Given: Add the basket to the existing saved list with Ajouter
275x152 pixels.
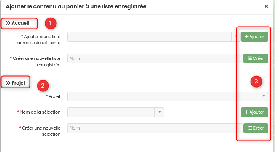Looking at the screenshot, I should (254, 37).
